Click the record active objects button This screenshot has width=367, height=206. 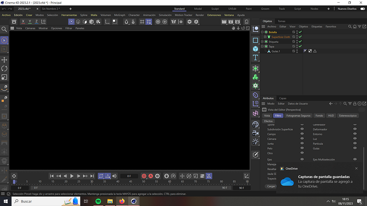(x=144, y=176)
